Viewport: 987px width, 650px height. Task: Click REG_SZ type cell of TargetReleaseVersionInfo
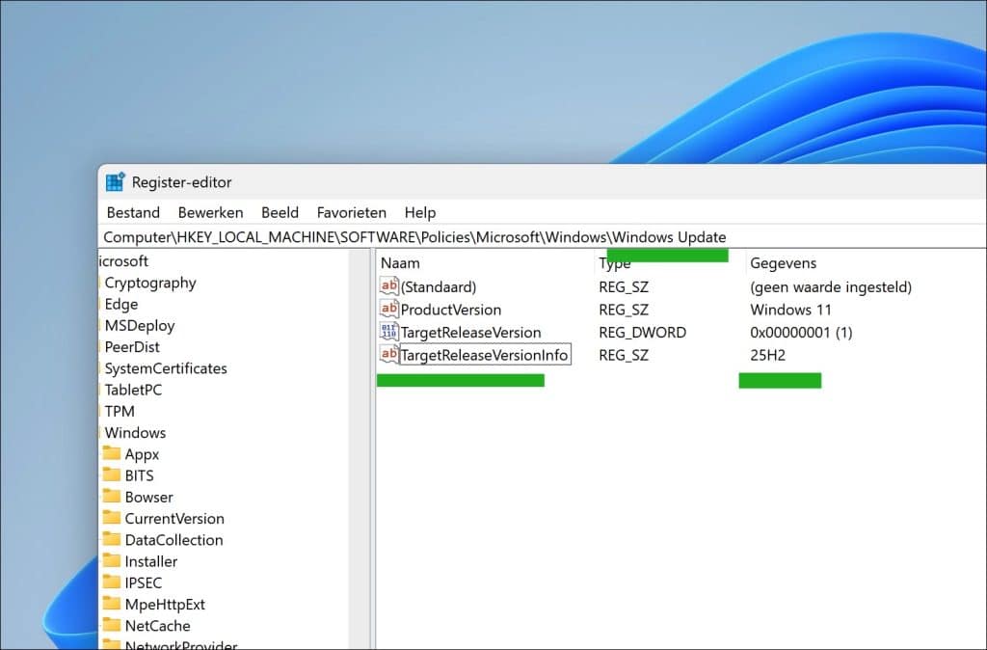624,355
